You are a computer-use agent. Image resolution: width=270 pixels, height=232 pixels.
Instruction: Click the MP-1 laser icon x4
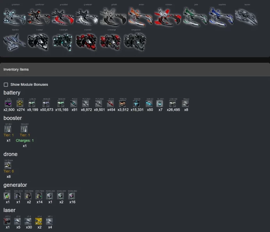click(x=49, y=221)
